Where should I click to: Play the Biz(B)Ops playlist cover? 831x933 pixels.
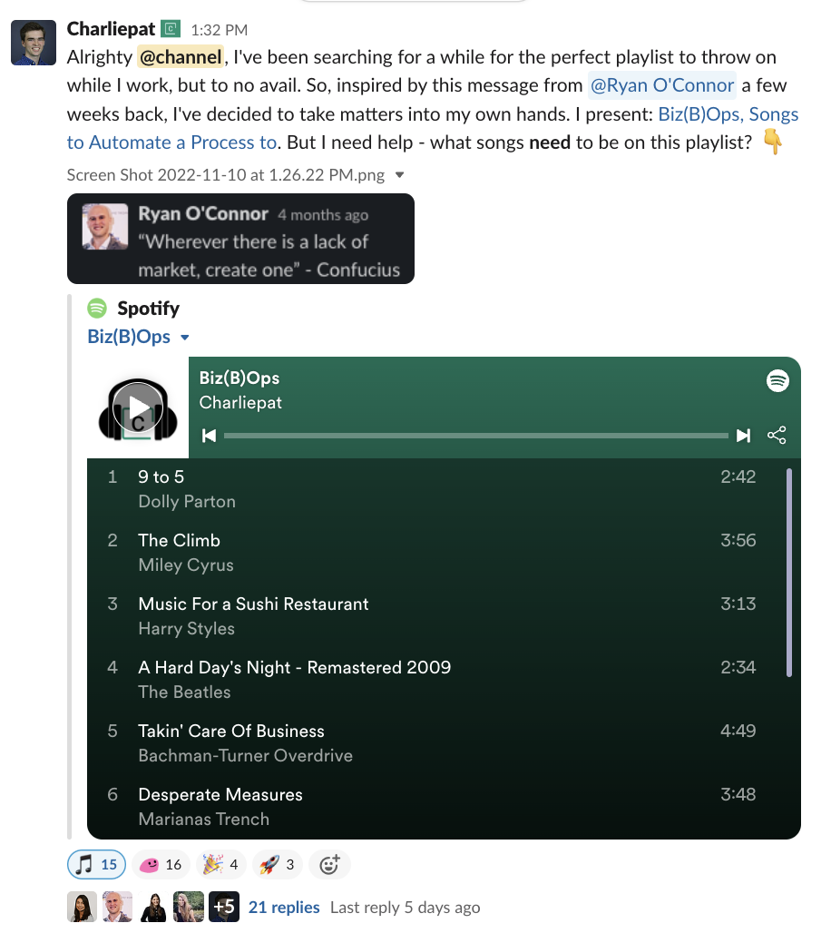[138, 408]
